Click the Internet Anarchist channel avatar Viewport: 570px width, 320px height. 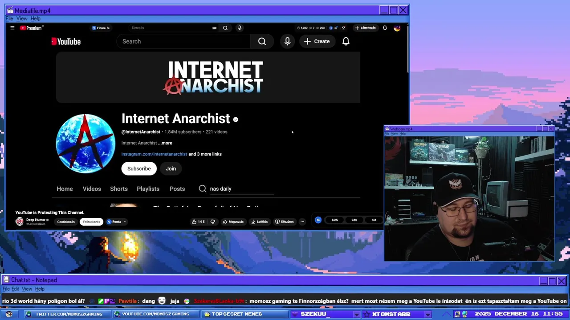85,144
